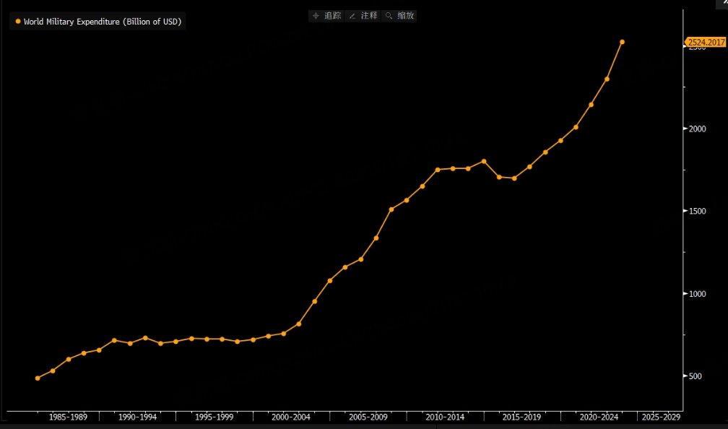728x429 pixels.
Task: Click the 1000 y-axis value
Action: click(x=698, y=293)
